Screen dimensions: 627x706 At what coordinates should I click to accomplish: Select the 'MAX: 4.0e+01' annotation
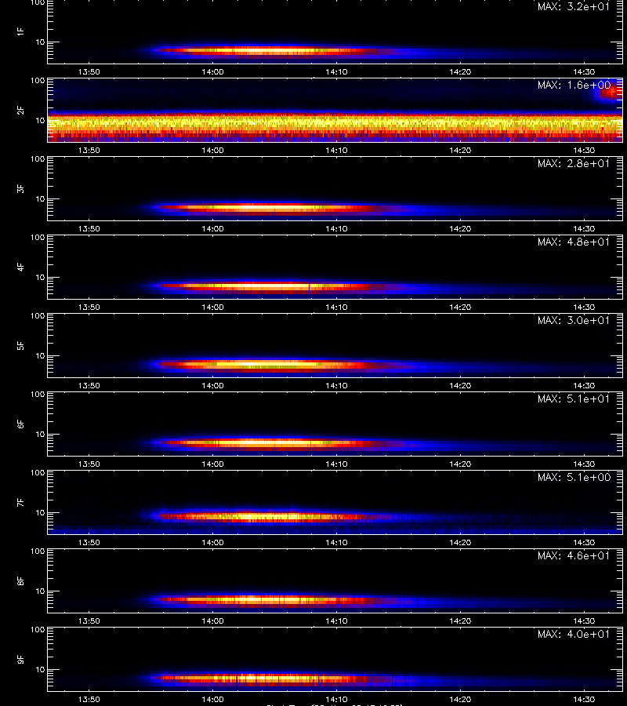574,634
